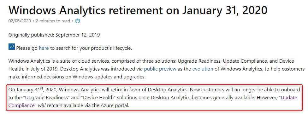Open the "evolution" hyperlink
Viewport: 308px width, 114px height.
pyautogui.click(x=203, y=69)
